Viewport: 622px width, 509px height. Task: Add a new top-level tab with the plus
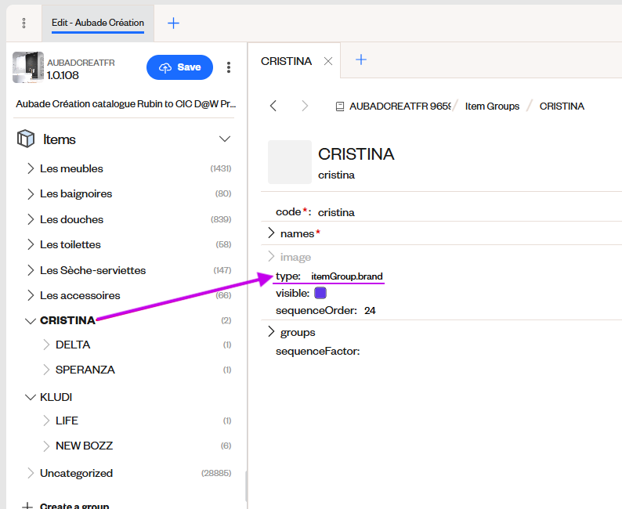point(173,23)
